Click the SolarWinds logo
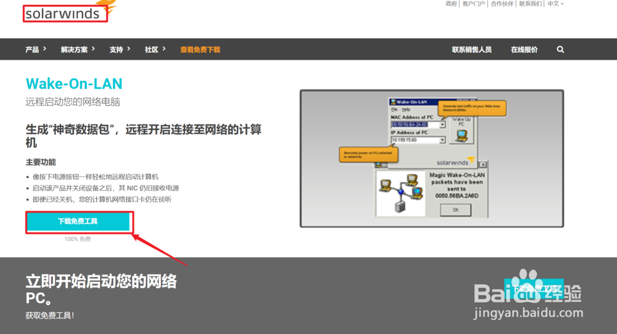 tap(70, 12)
